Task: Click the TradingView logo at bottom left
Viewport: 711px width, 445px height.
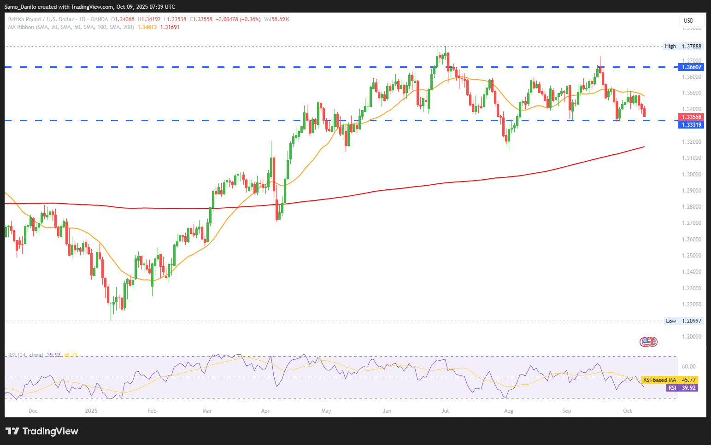Action: [x=41, y=431]
